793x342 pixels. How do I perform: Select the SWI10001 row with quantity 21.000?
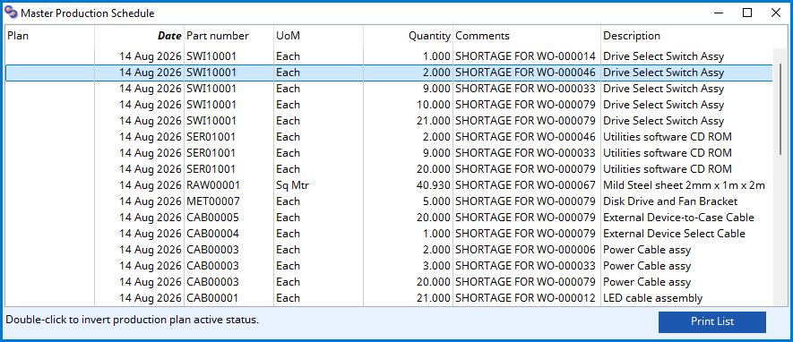coord(389,121)
